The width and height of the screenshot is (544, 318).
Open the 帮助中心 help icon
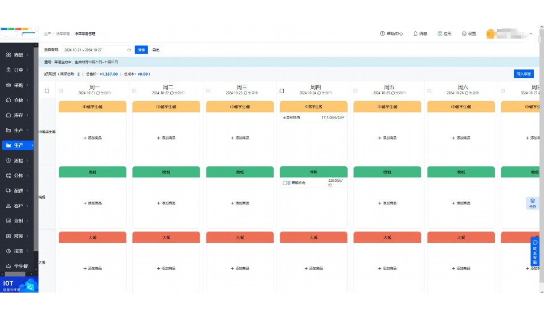click(382, 34)
